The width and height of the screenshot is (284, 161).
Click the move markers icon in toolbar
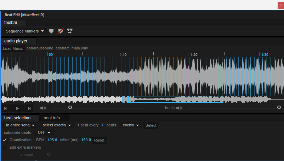click(x=70, y=31)
